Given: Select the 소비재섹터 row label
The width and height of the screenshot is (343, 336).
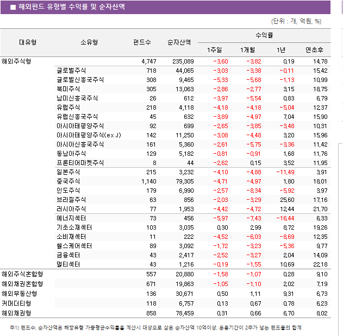Looking at the screenshot, I should point(71,237).
